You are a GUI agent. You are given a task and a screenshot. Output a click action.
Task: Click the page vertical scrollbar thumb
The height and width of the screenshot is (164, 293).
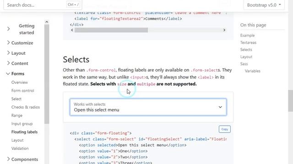pos(290,101)
